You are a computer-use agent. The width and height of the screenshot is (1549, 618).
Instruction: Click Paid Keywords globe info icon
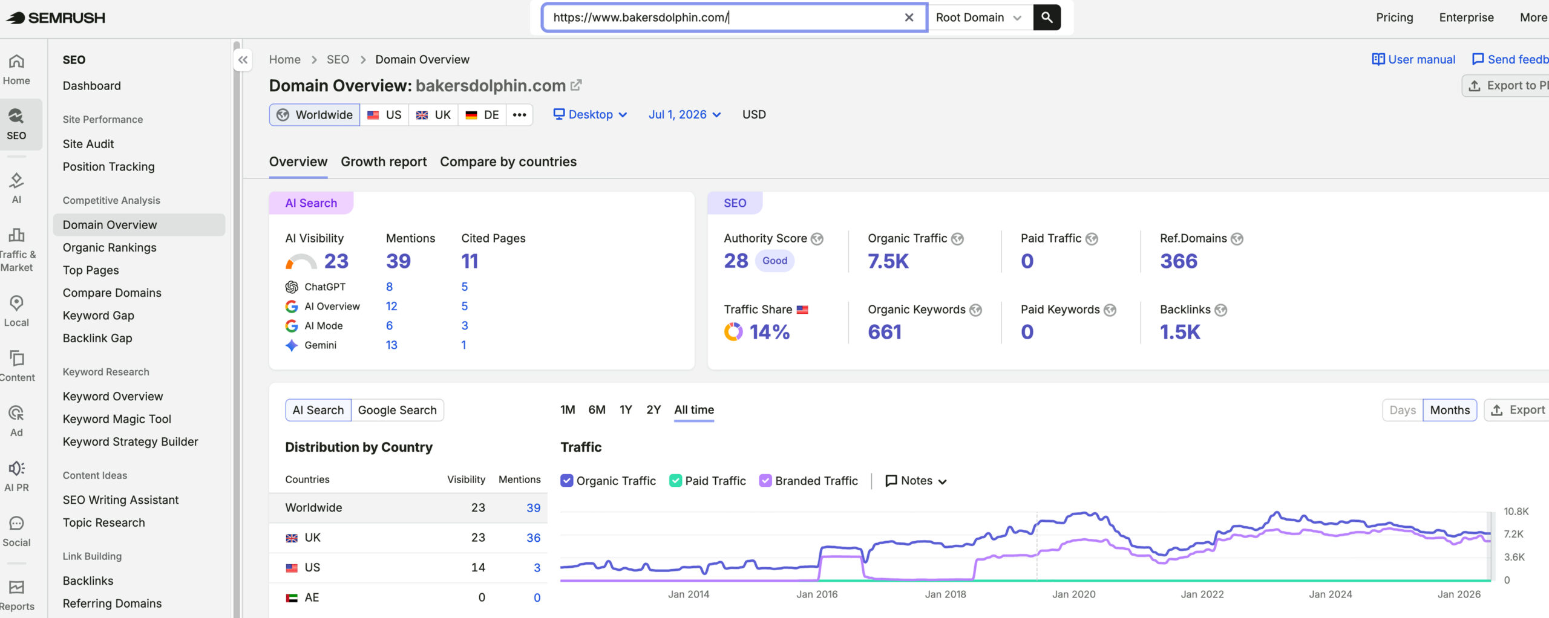tap(1110, 310)
